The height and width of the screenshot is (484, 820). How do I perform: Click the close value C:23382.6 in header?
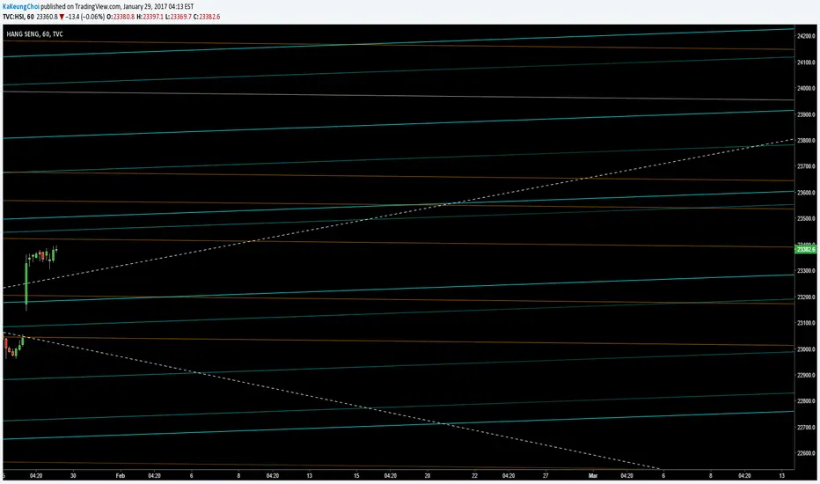point(207,17)
